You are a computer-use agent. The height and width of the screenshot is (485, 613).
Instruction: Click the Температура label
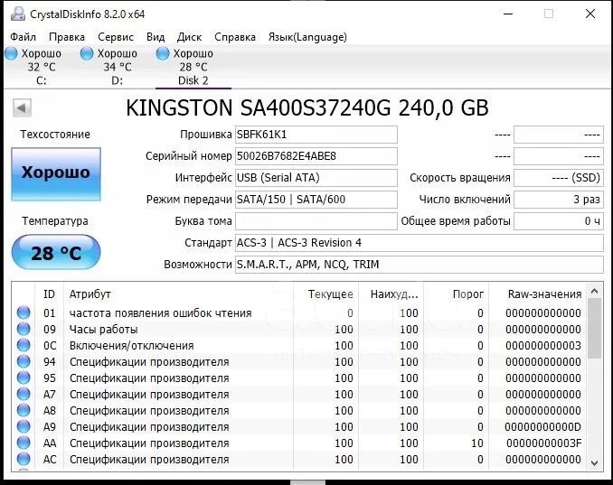(x=55, y=221)
